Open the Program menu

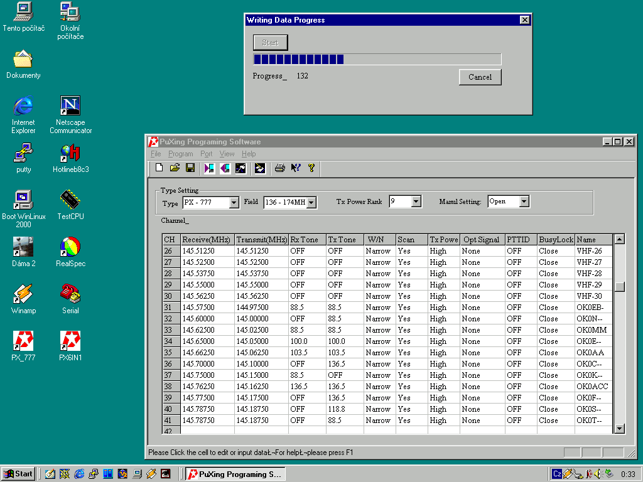tap(181, 154)
